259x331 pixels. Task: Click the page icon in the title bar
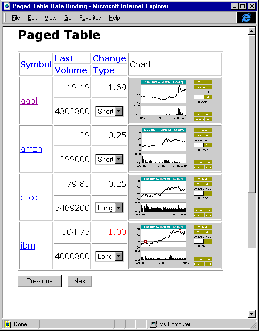pos(7,6)
